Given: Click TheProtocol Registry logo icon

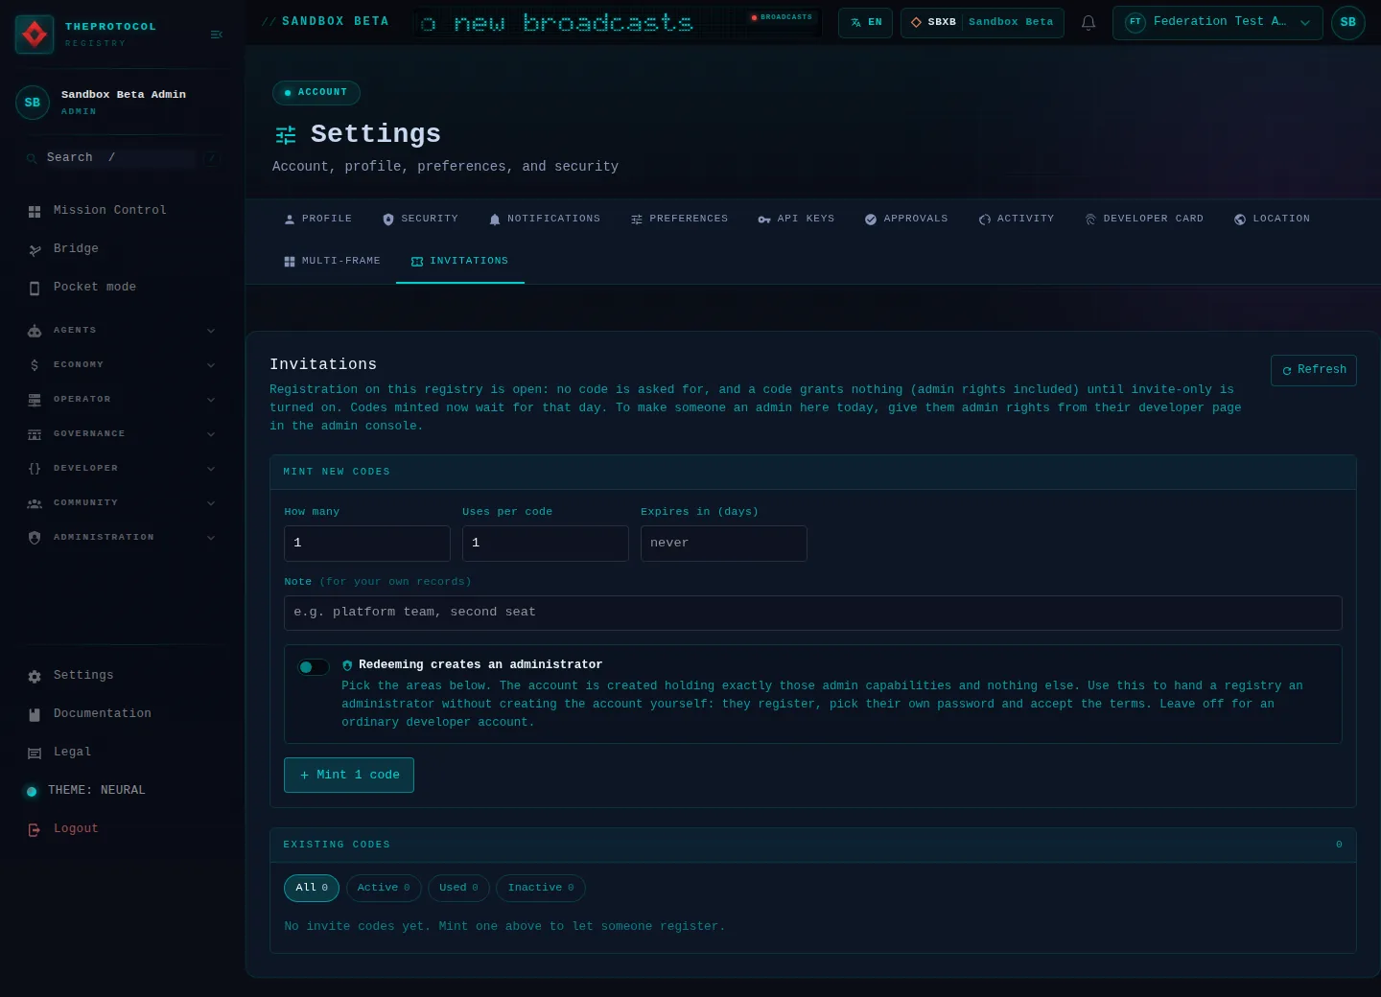Looking at the screenshot, I should [35, 35].
